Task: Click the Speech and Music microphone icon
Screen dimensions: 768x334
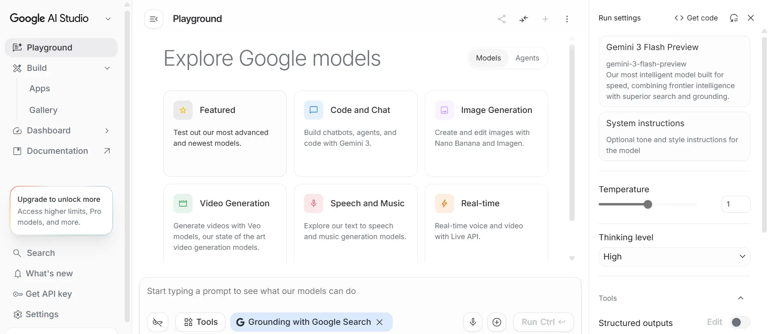Action: [x=314, y=203]
